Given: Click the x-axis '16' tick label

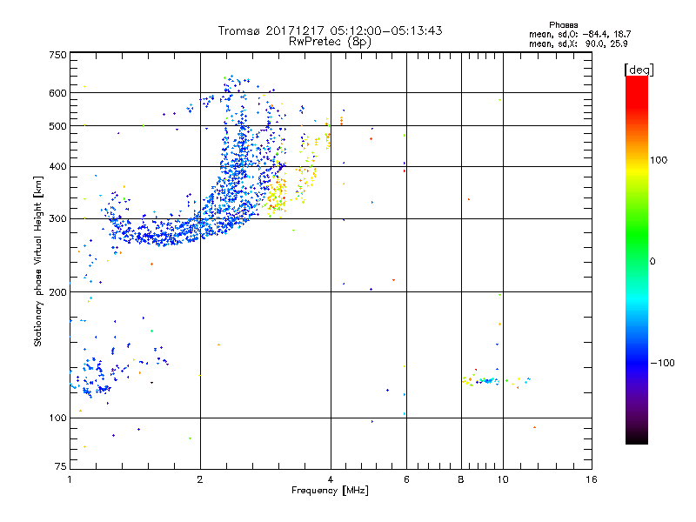Looking at the screenshot, I should tap(592, 479).
